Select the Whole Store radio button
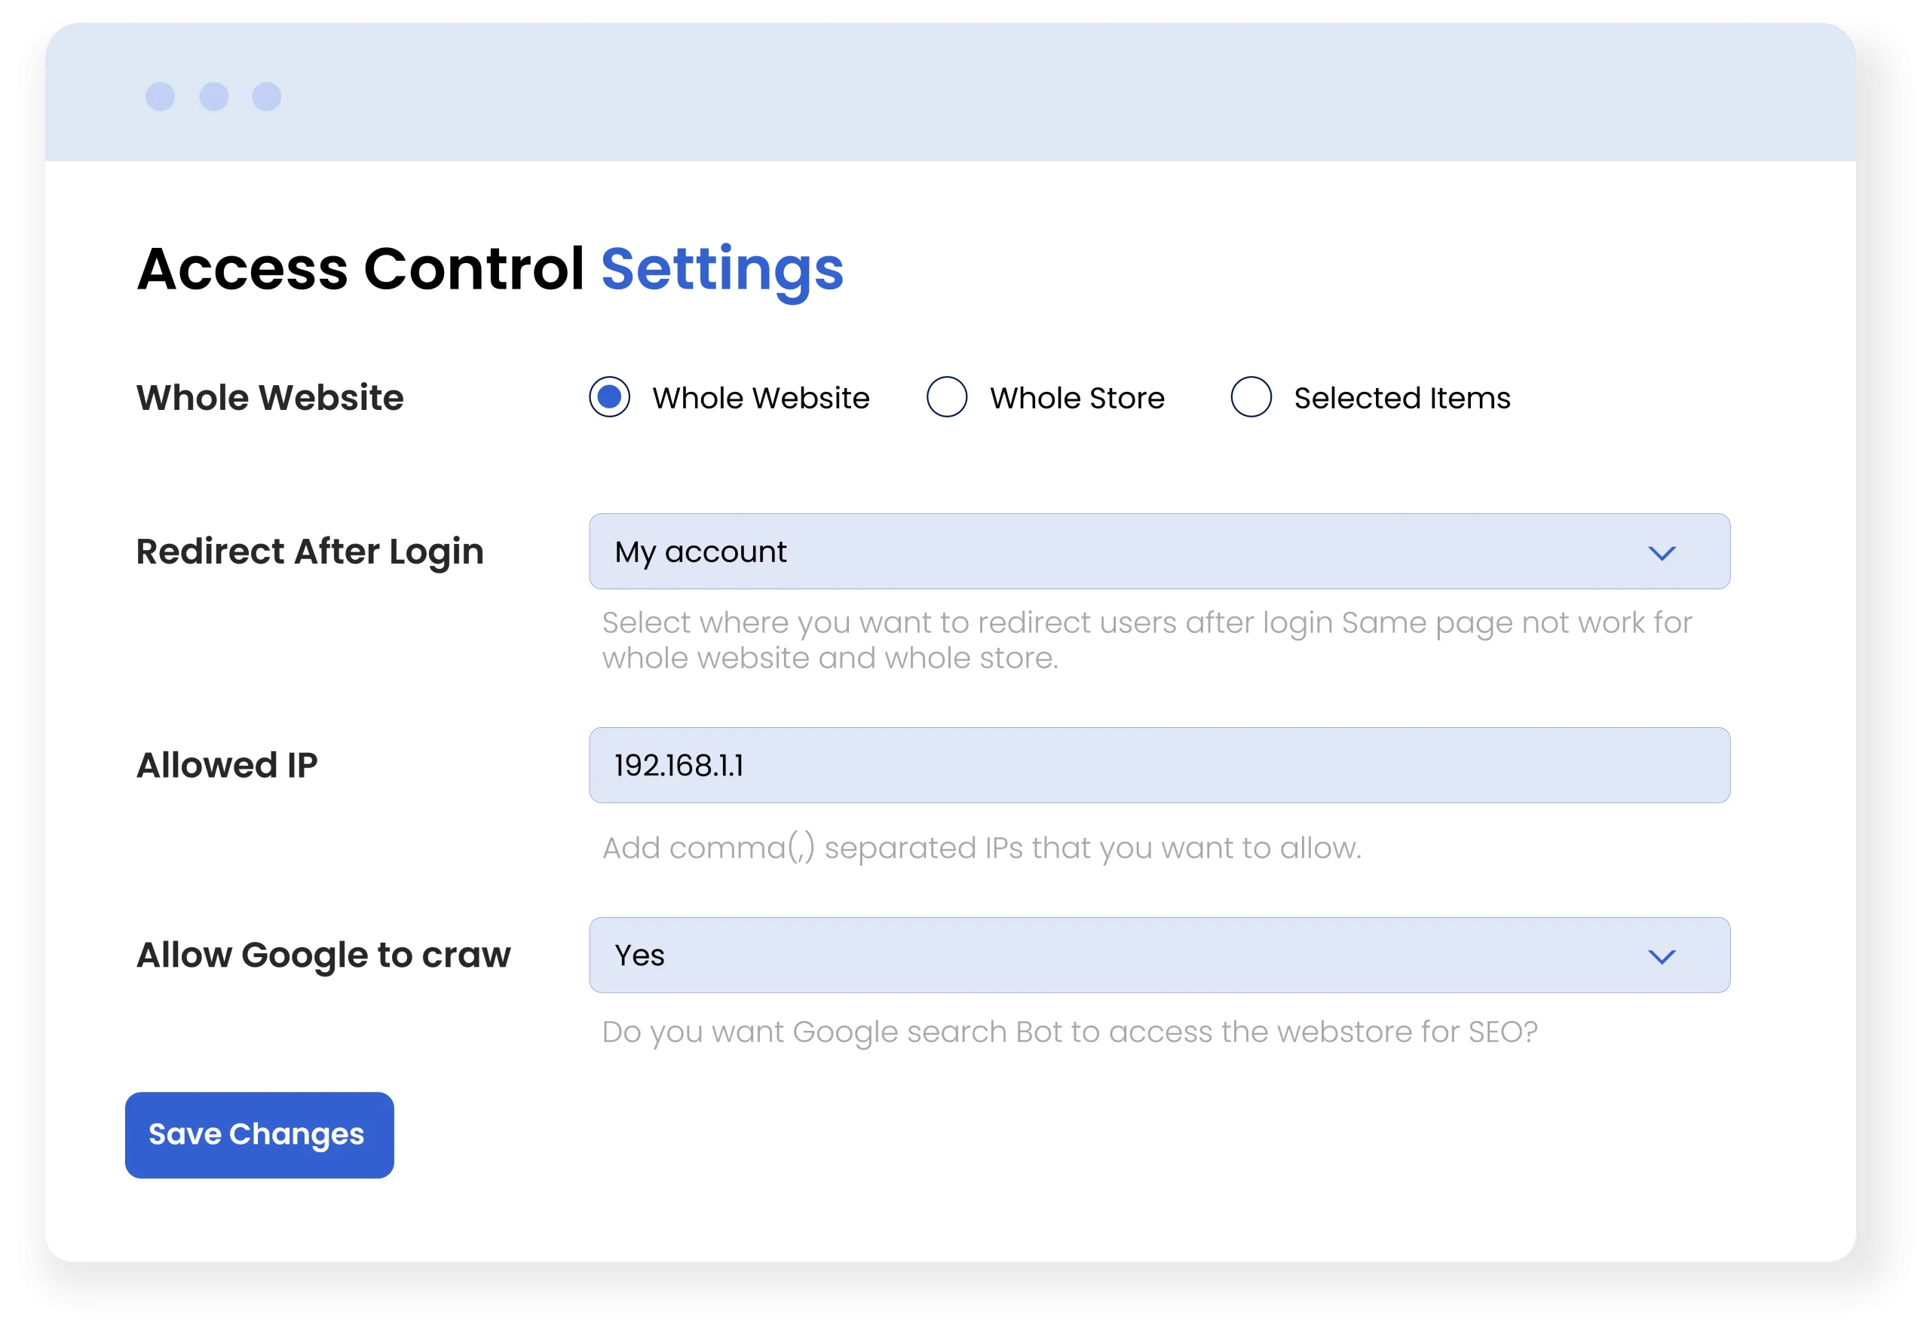The width and height of the screenshot is (1930, 1330). (947, 396)
